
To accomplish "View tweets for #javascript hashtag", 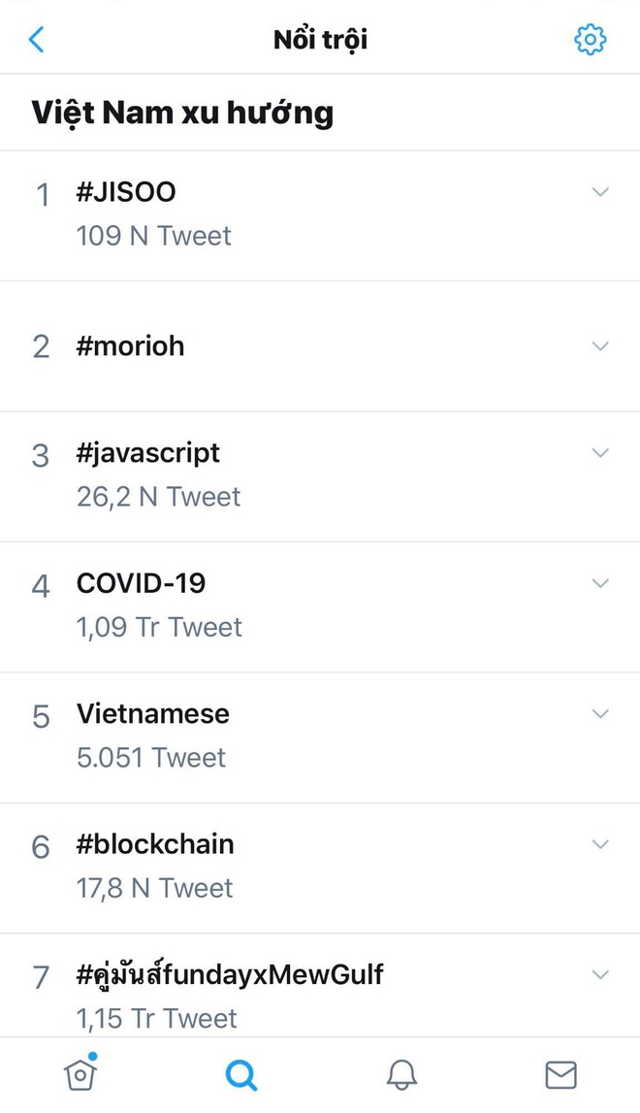I will click(148, 453).
